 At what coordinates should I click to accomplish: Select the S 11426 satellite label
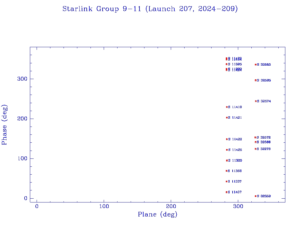click(235, 150)
